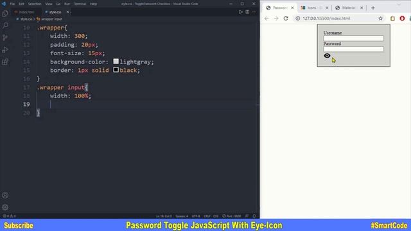Close the Icons browser tab
Screen dimensions: 411x231
pos(327,8)
